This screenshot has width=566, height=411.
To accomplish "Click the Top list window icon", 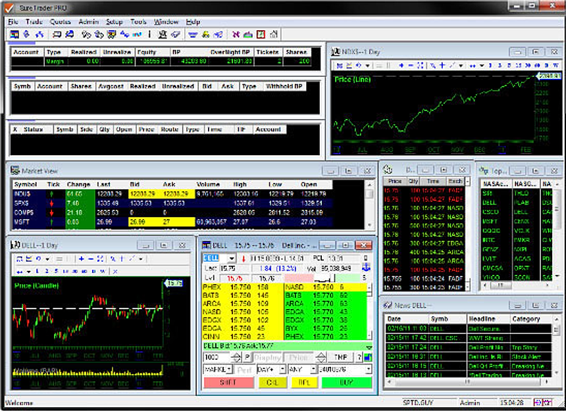I will (484, 170).
